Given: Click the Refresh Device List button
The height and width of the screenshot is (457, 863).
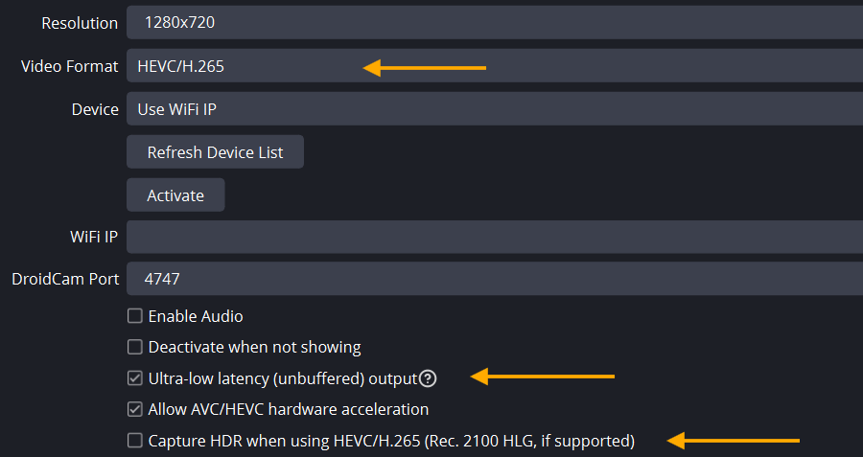Looking at the screenshot, I should 215,151.
